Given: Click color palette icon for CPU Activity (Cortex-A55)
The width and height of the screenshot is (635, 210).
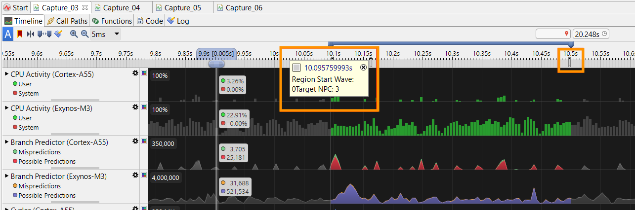Looking at the screenshot, I should (144, 73).
